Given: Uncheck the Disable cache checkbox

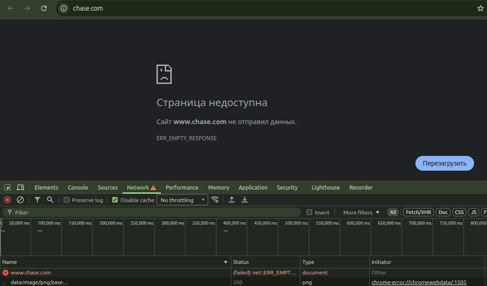Looking at the screenshot, I should (x=115, y=200).
